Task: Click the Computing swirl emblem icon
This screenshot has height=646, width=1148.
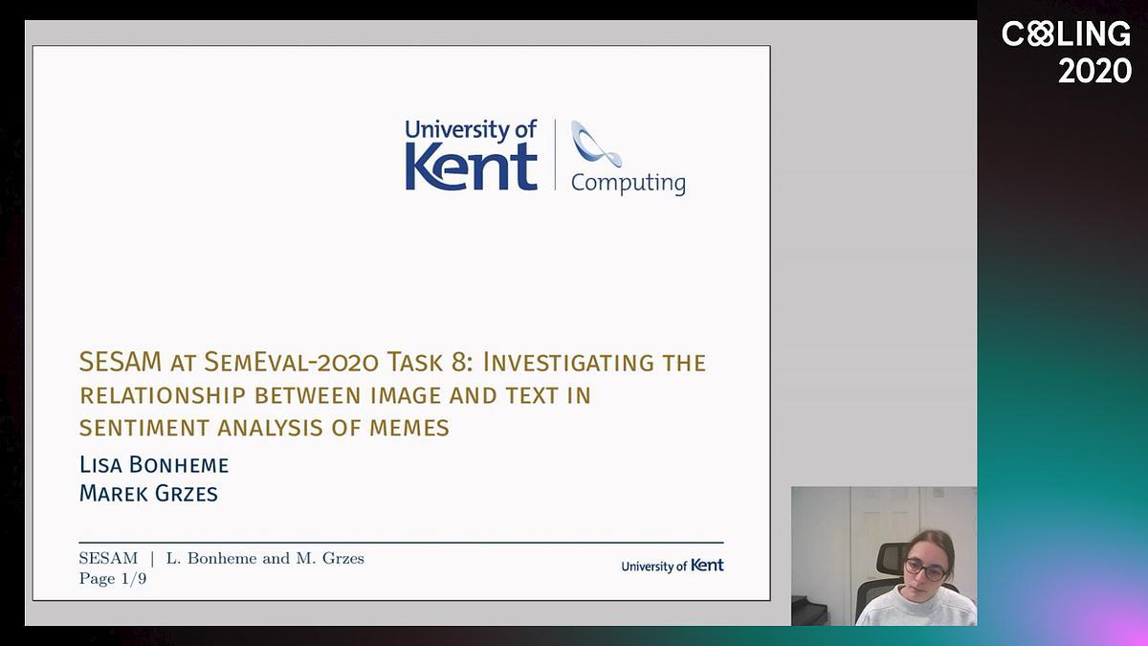Action: [595, 144]
